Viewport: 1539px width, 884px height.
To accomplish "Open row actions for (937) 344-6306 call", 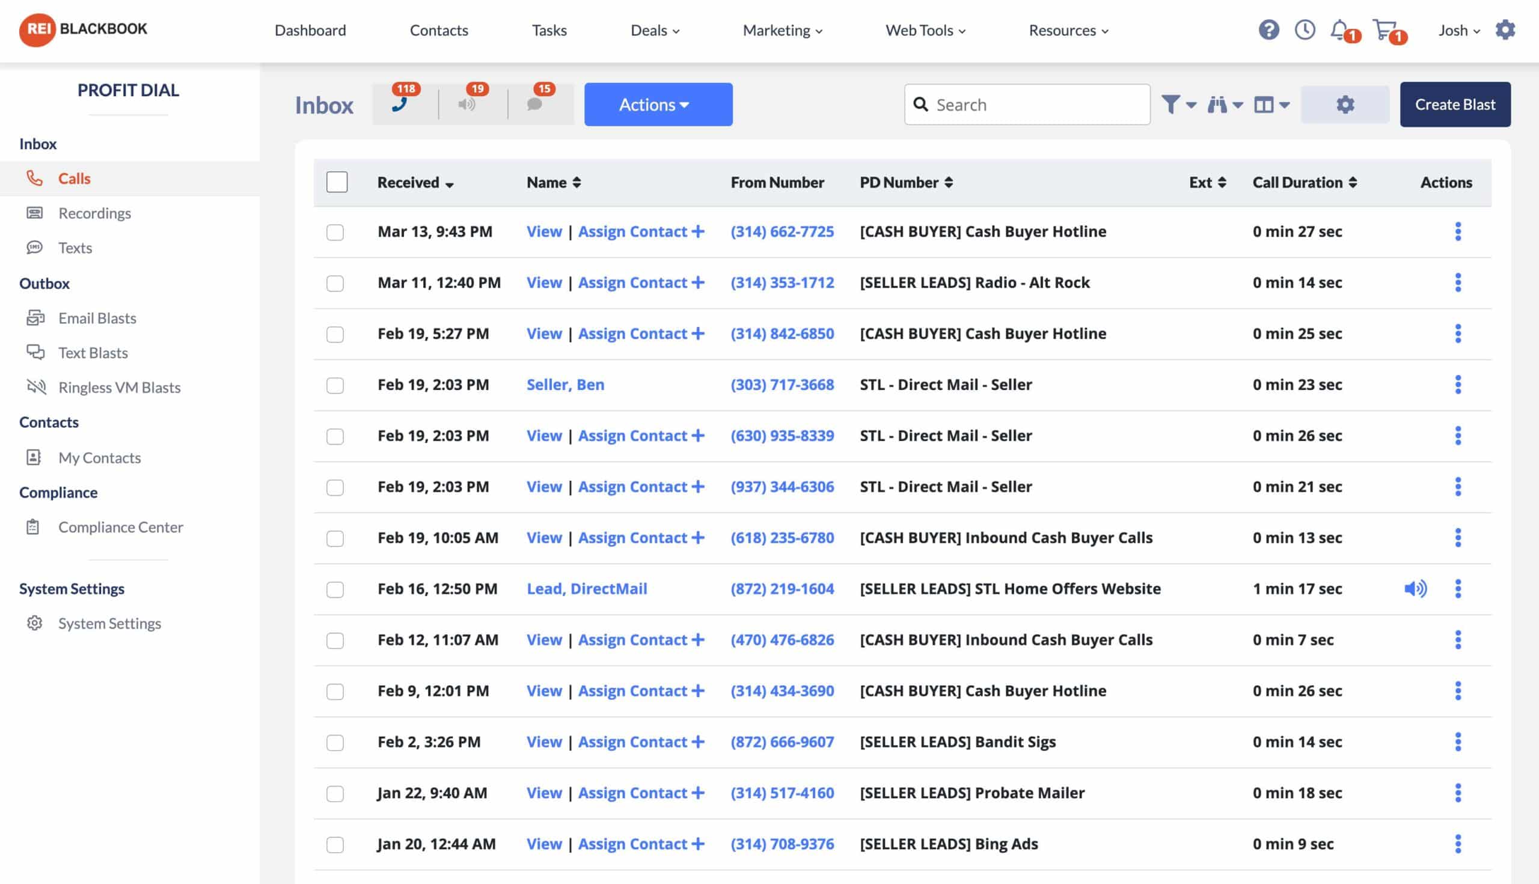I will pos(1458,486).
